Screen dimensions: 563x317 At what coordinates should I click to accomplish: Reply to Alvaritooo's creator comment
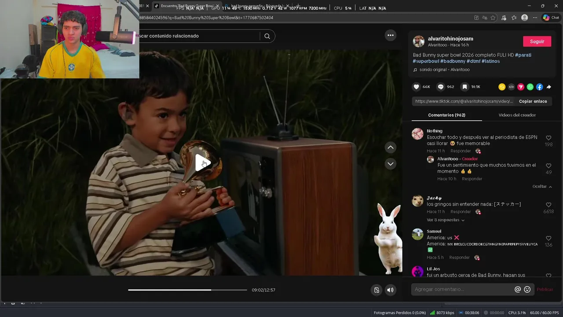[472, 179]
